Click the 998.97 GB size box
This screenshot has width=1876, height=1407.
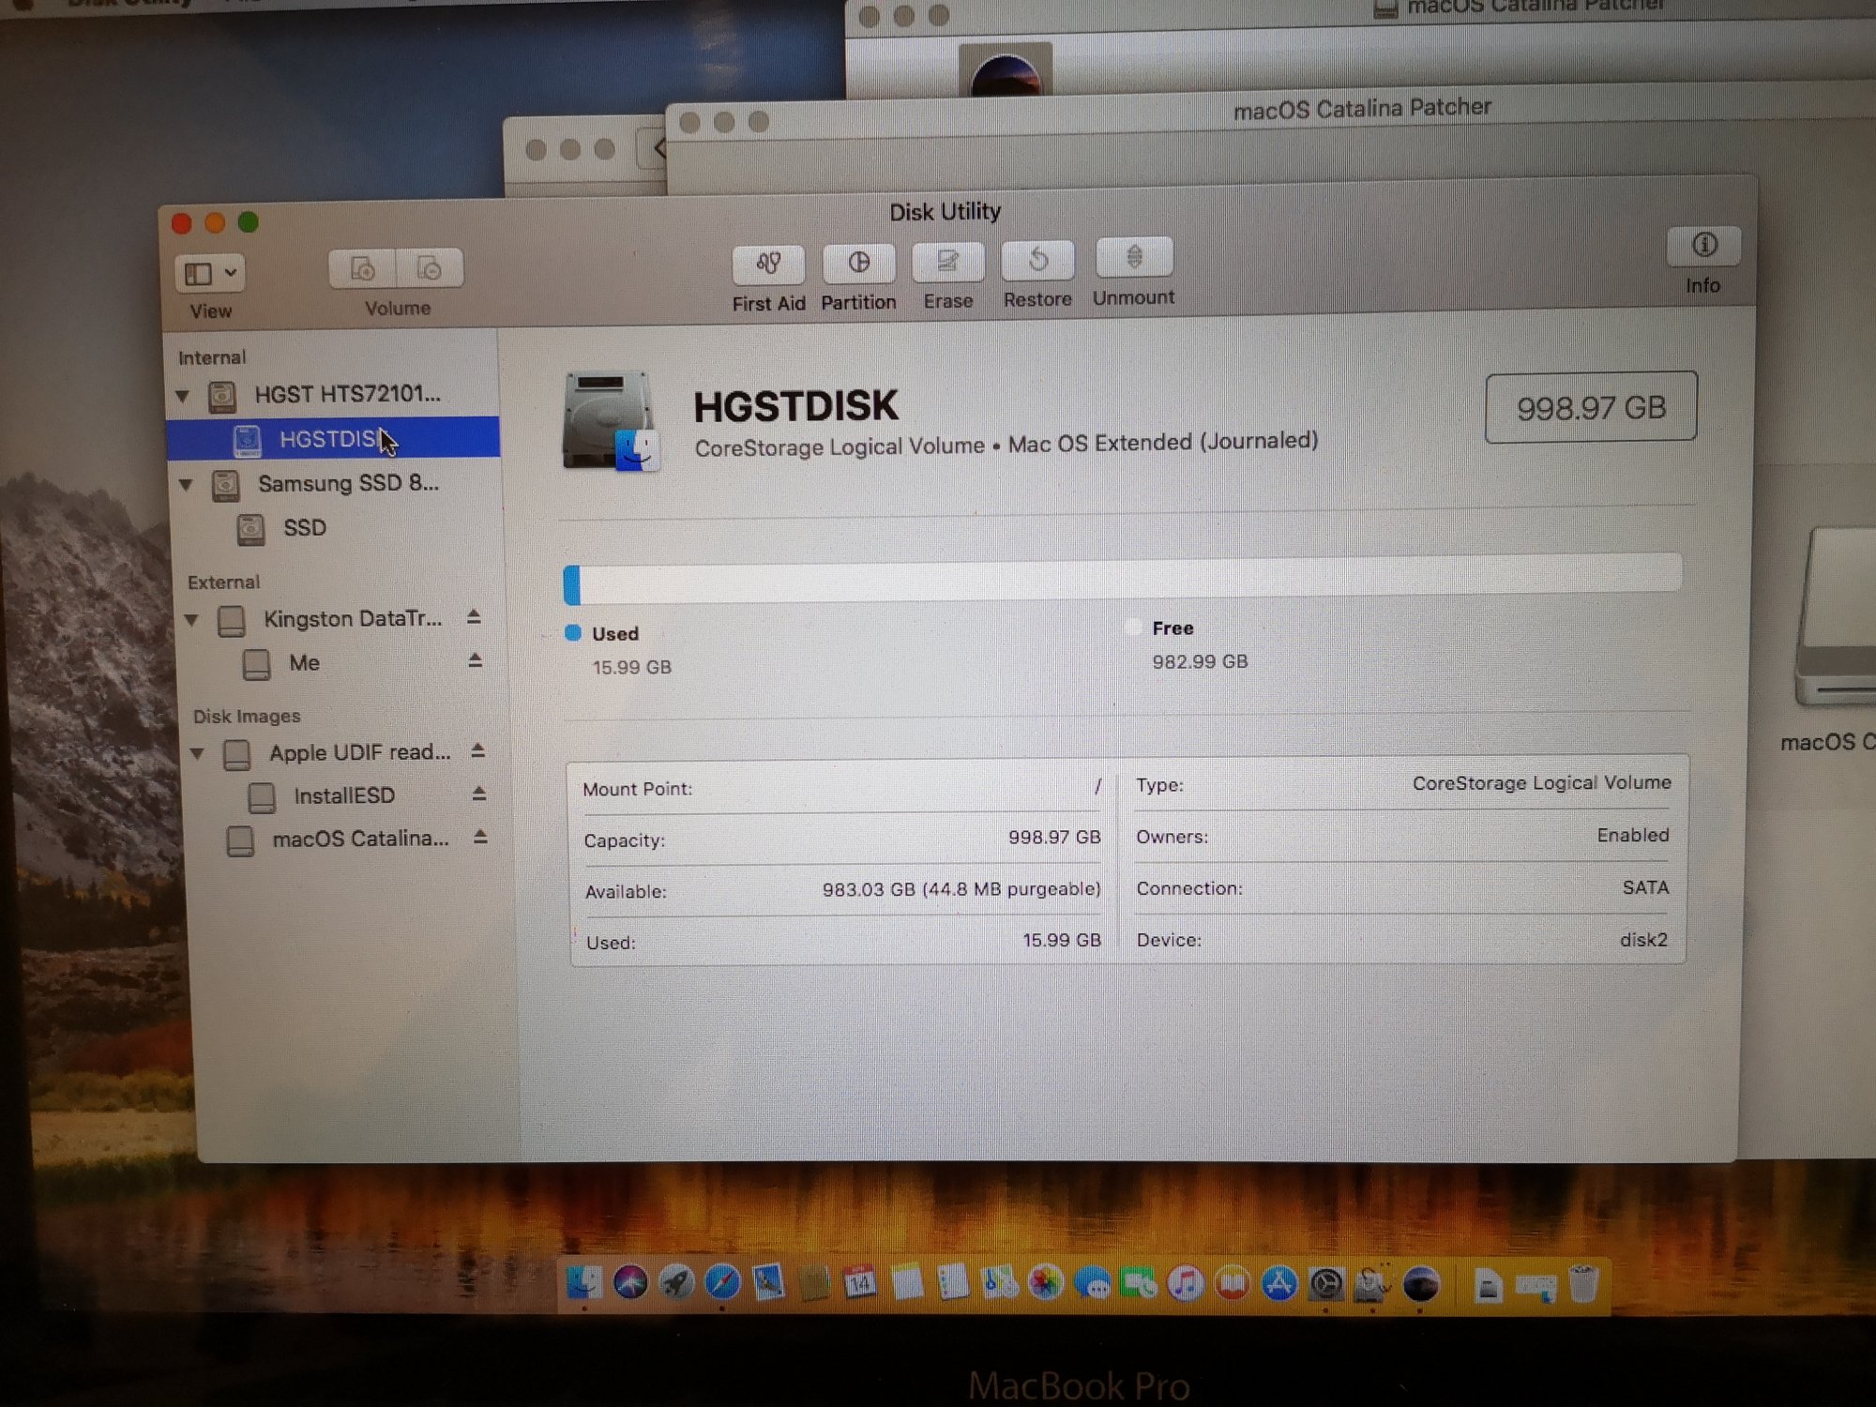[x=1591, y=408]
